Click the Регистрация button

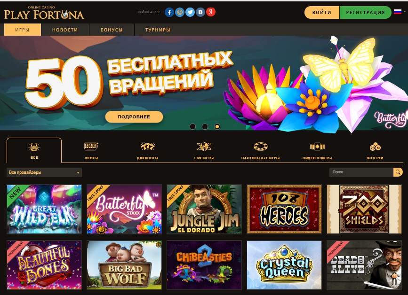[x=365, y=13]
